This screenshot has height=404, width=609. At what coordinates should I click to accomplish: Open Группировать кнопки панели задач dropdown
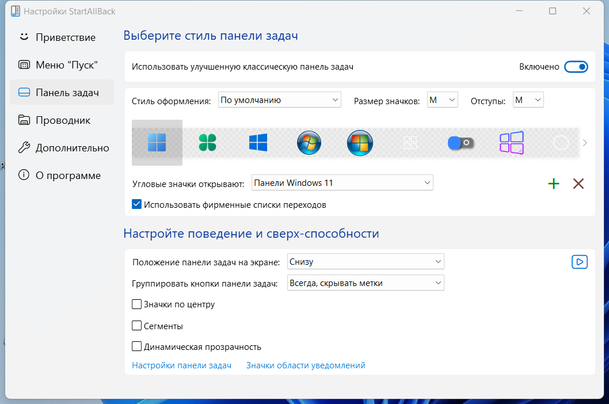[x=366, y=283]
